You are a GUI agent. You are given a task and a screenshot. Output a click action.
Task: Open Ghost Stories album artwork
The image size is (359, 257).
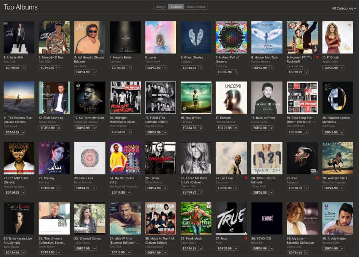196,37
